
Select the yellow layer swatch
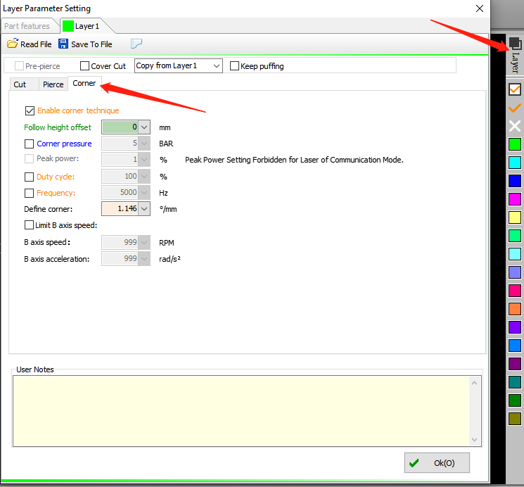tap(515, 217)
